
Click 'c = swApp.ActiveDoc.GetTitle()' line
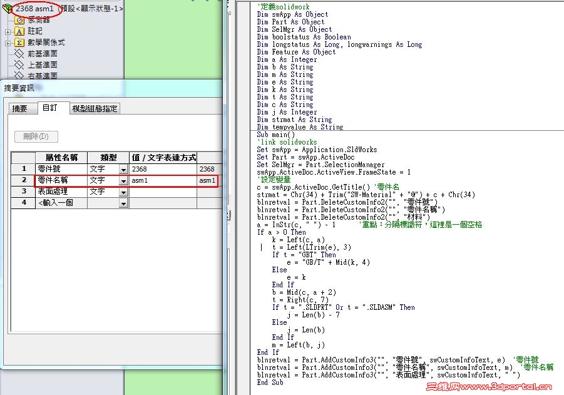click(x=313, y=187)
